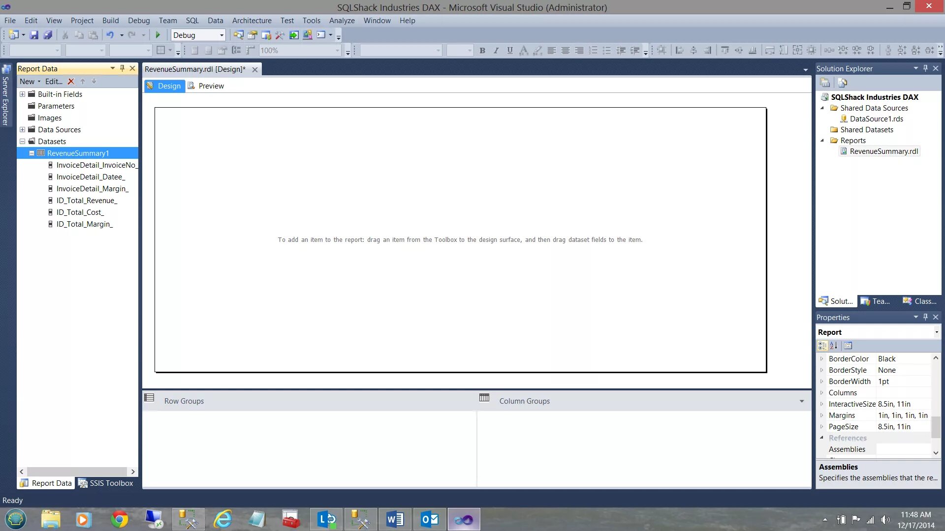This screenshot has width=945, height=531.
Task: Click the Alphabetical sort icon in Properties
Action: tap(834, 346)
